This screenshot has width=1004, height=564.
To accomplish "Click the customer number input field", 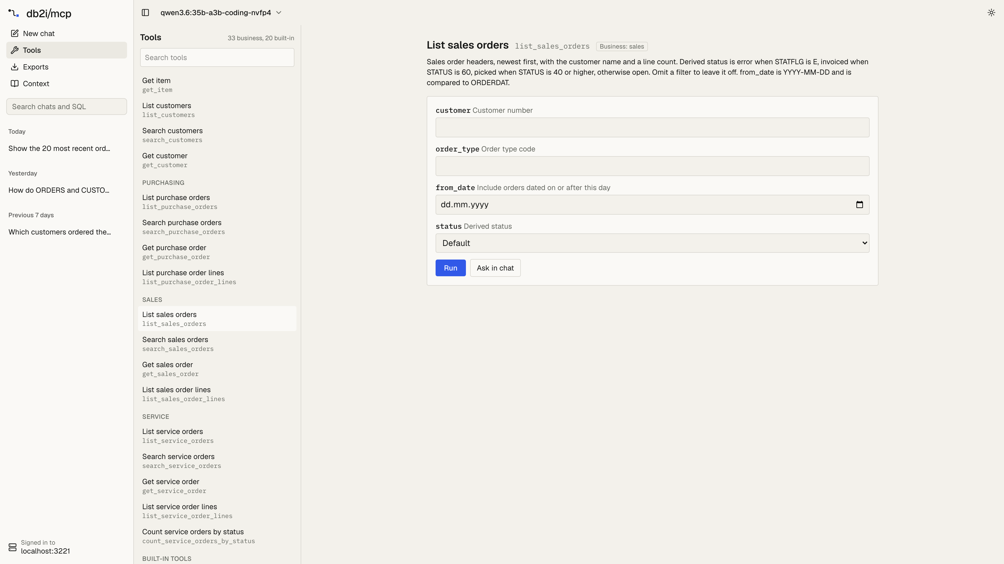I will pyautogui.click(x=652, y=127).
